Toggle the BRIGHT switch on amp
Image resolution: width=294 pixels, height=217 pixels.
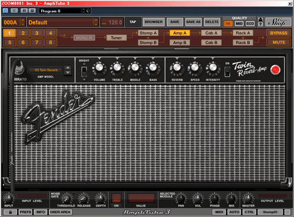point(84,72)
